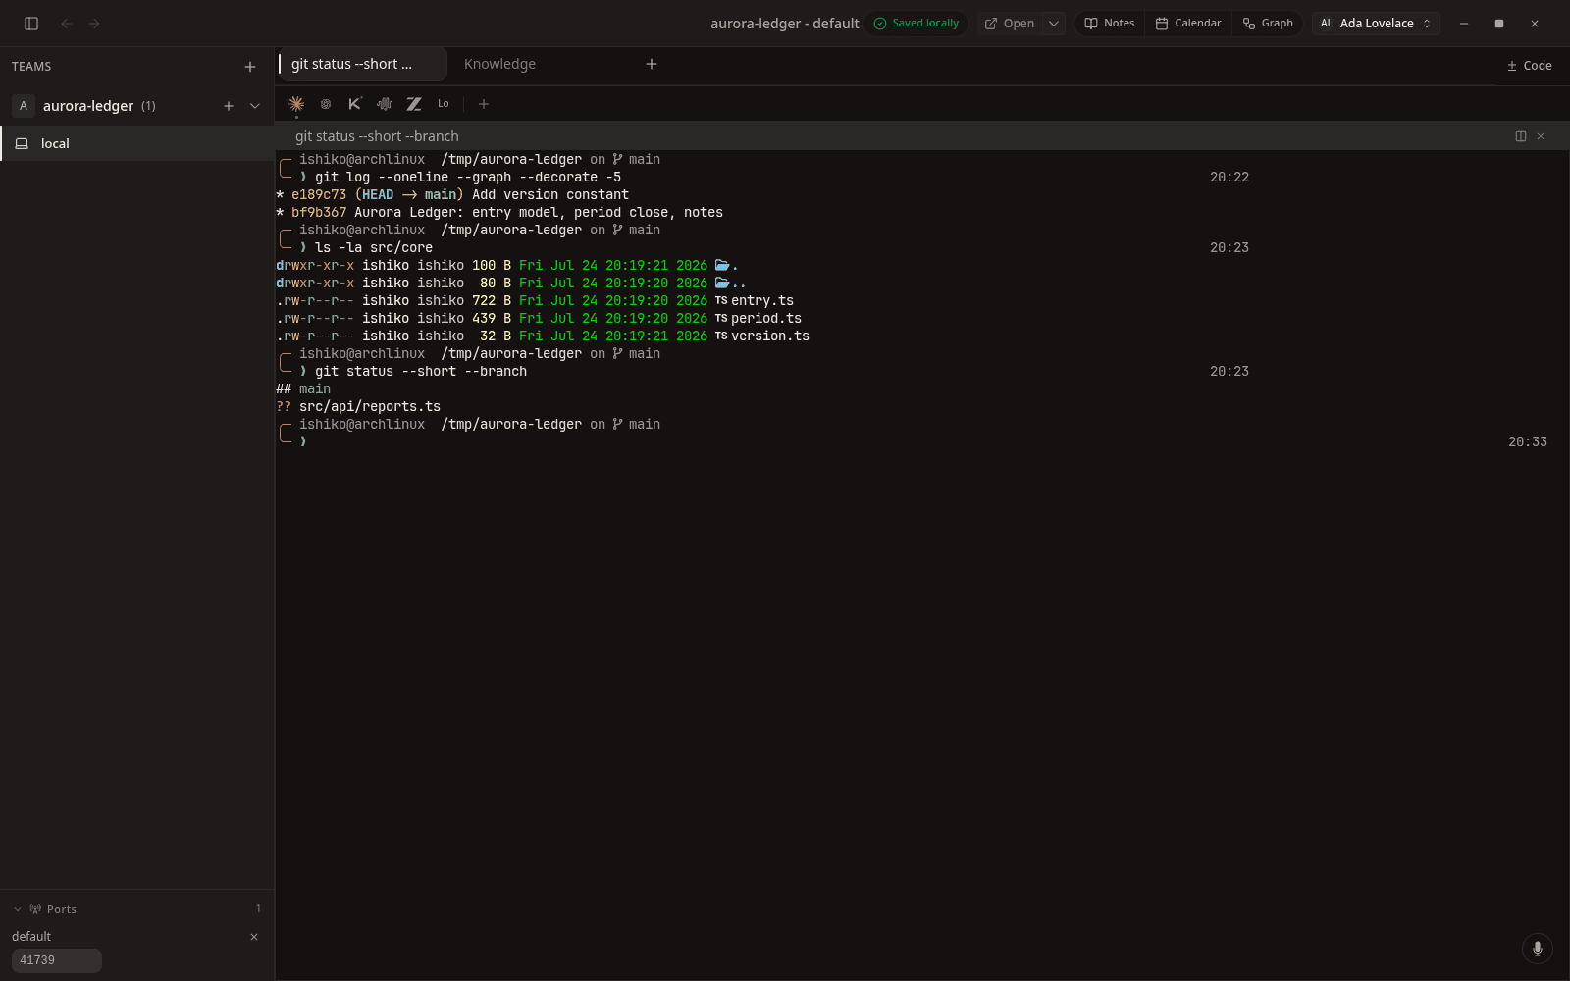Activate the microphone voice input button

[x=1538, y=949]
